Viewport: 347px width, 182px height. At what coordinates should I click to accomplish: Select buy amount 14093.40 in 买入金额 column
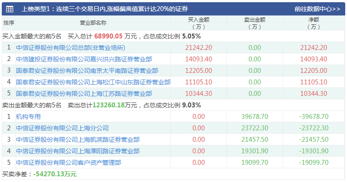pos(199,59)
